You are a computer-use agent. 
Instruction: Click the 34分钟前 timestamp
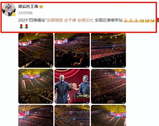click(25, 13)
